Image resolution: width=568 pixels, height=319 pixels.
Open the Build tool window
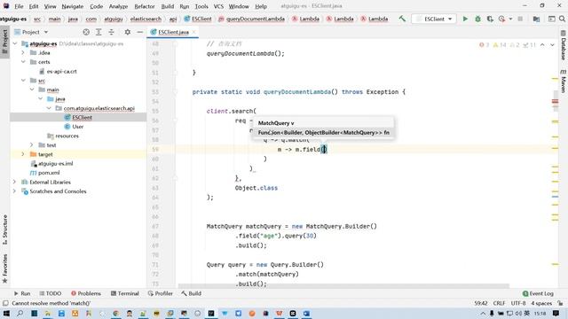point(192,293)
